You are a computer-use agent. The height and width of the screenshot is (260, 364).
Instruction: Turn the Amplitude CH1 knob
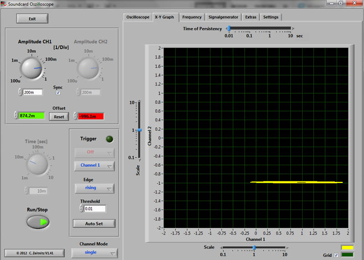tap(31, 69)
